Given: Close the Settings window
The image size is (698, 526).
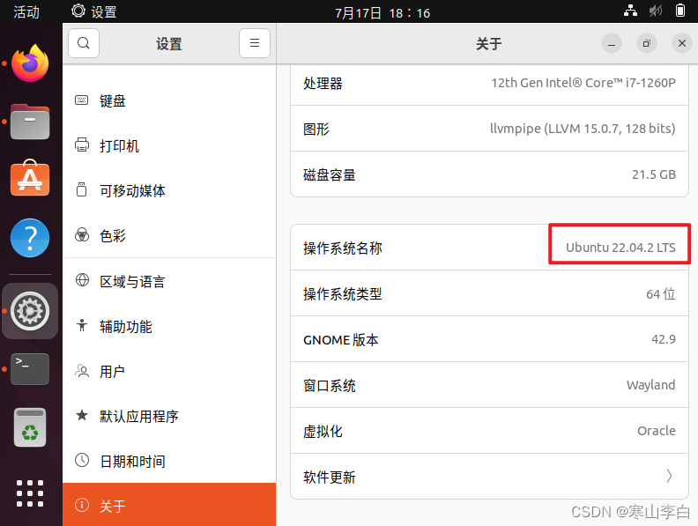Looking at the screenshot, I should (682, 43).
